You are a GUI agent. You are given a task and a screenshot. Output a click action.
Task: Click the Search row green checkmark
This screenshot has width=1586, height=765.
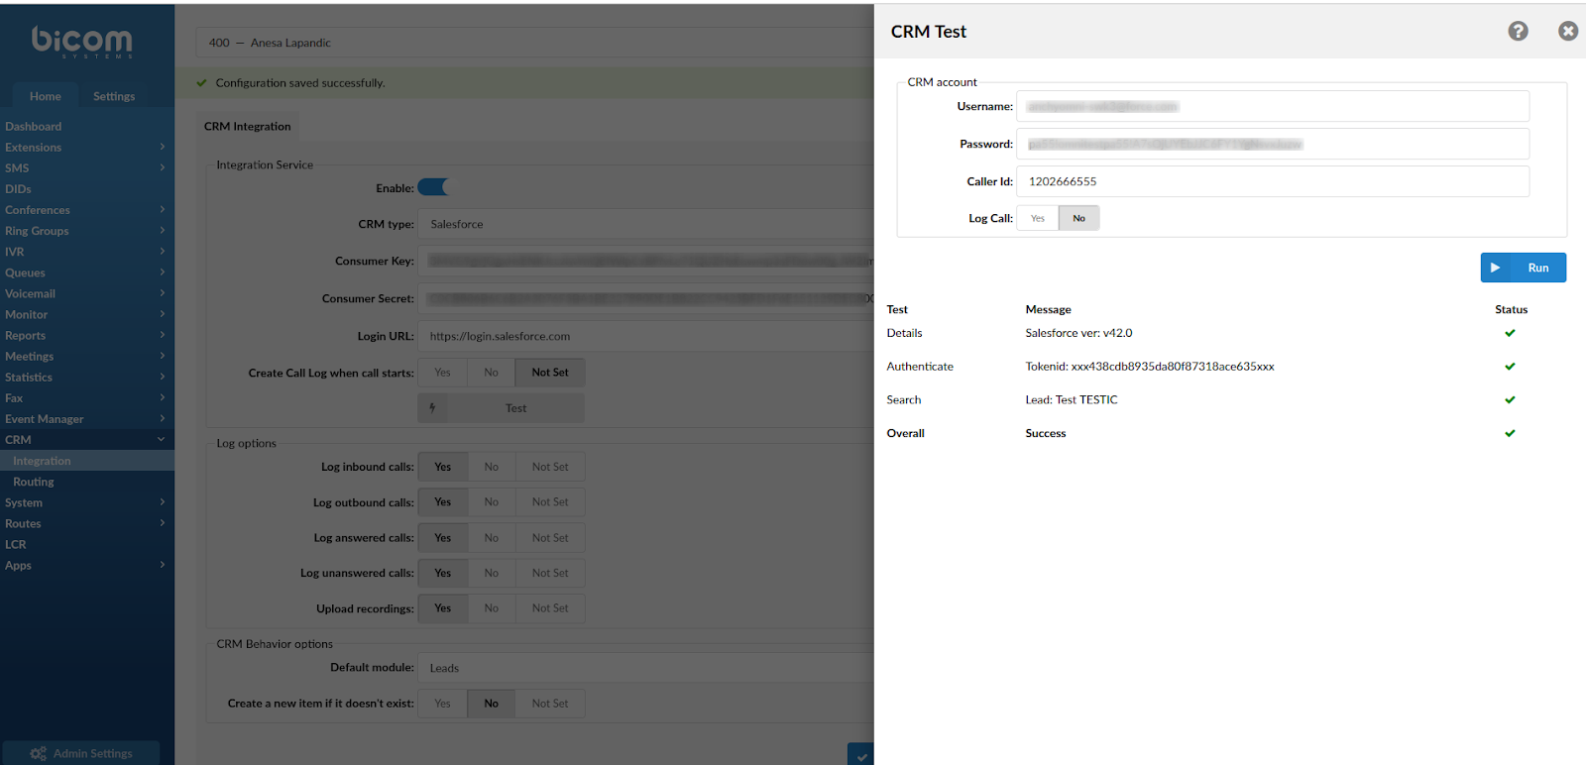[1510, 400]
